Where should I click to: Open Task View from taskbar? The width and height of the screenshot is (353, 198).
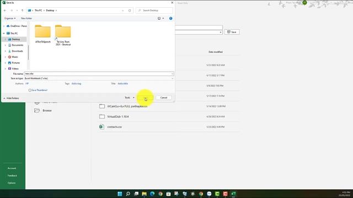click(136, 194)
